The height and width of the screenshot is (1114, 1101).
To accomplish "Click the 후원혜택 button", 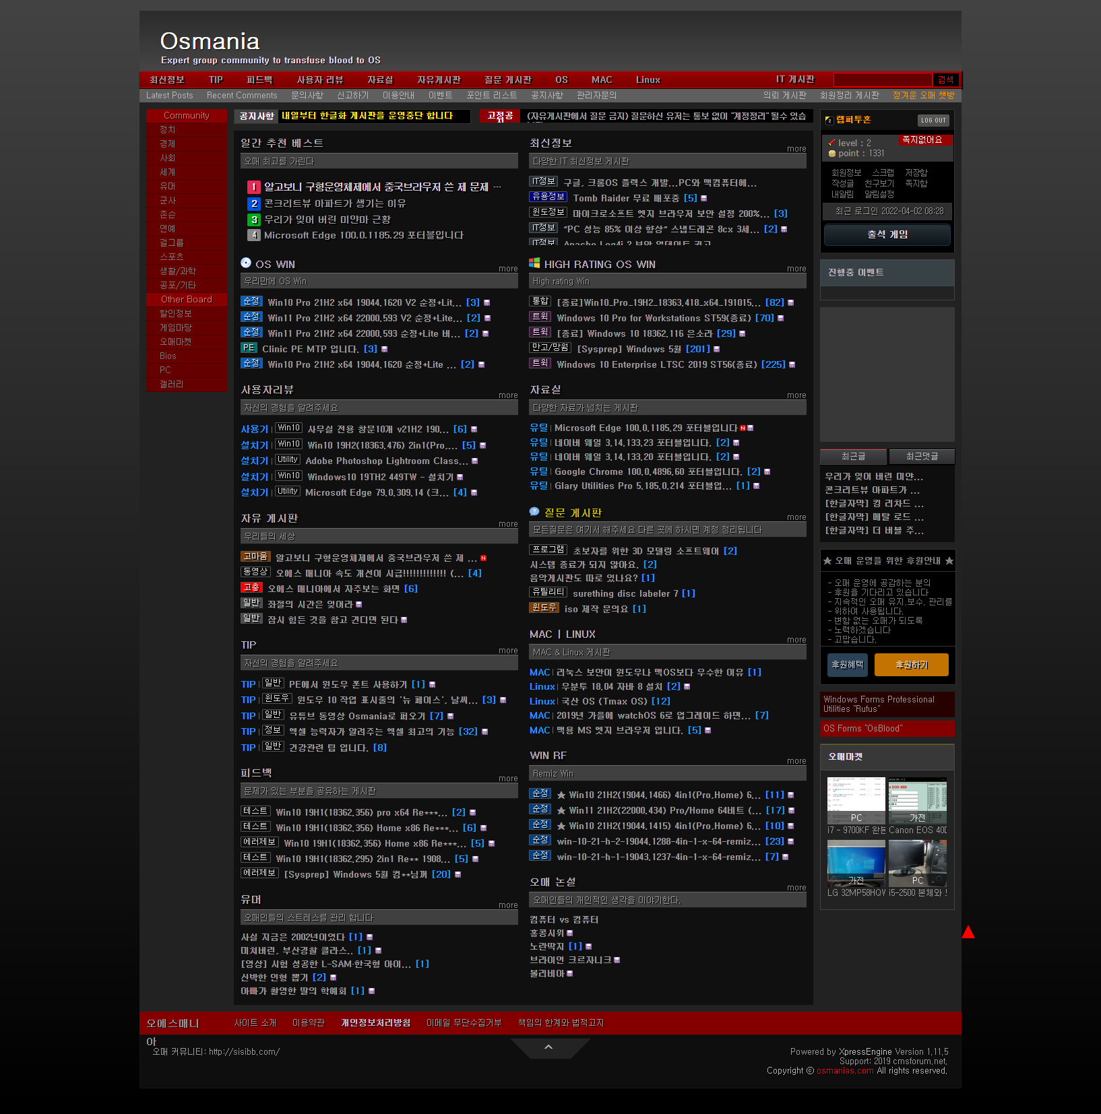I will [x=848, y=665].
